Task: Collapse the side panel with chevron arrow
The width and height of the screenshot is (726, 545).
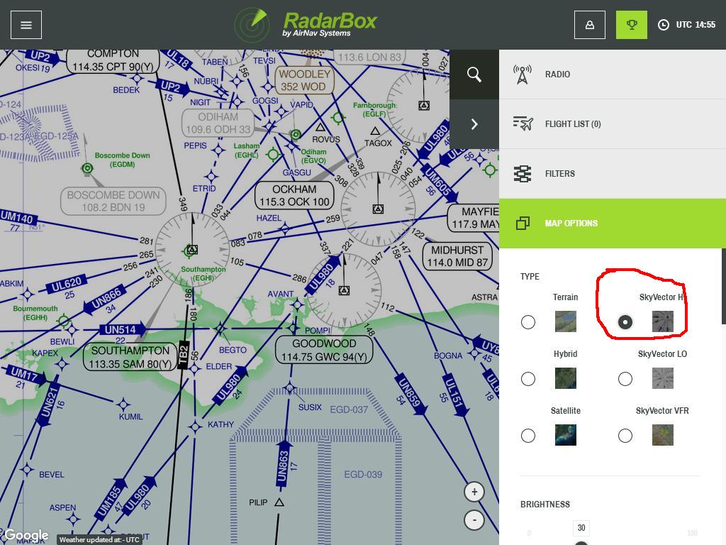Action: [x=474, y=124]
